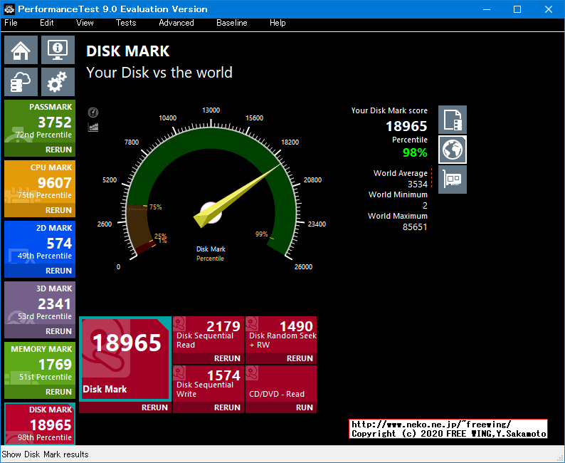The width and height of the screenshot is (565, 463).
Task: Open the System Information monitor icon
Action: [x=58, y=51]
